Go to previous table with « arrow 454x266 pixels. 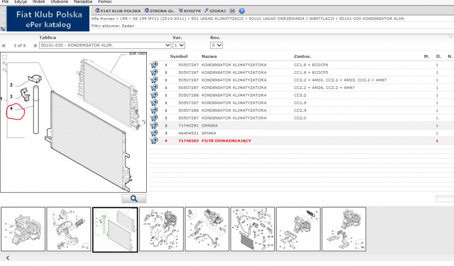(x=4, y=46)
